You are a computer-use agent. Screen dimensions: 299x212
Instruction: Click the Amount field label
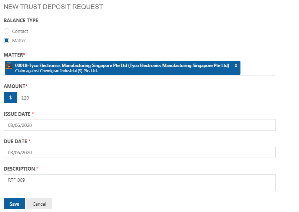[x=16, y=86]
